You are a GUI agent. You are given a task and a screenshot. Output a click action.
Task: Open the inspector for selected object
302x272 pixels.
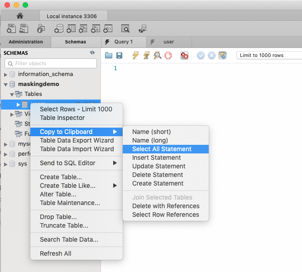(x=41, y=29)
